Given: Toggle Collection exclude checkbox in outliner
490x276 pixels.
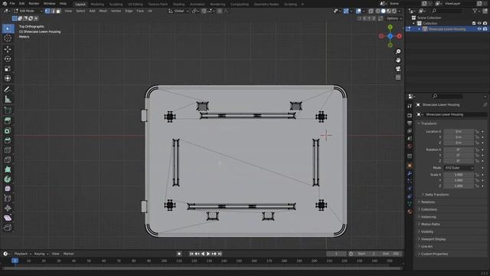Looking at the screenshot, I should click(x=474, y=24).
